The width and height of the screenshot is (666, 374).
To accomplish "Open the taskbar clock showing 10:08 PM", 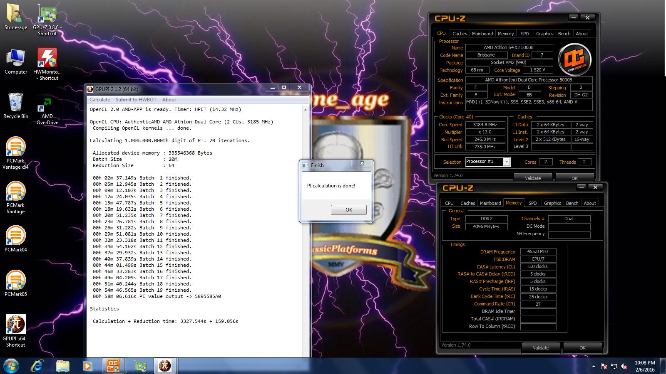I will point(645,366).
